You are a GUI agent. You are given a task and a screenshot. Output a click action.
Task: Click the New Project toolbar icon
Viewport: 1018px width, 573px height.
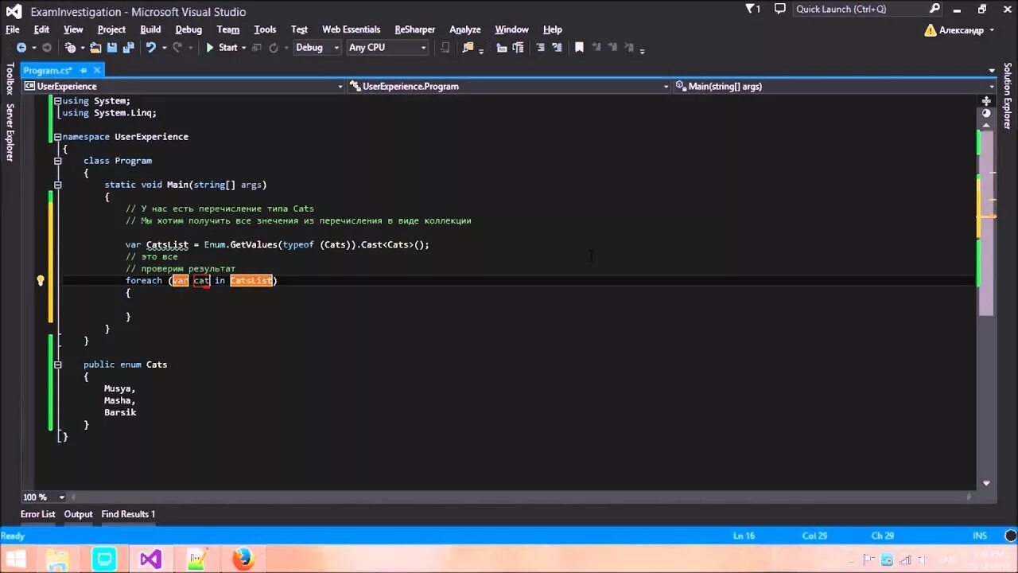71,48
